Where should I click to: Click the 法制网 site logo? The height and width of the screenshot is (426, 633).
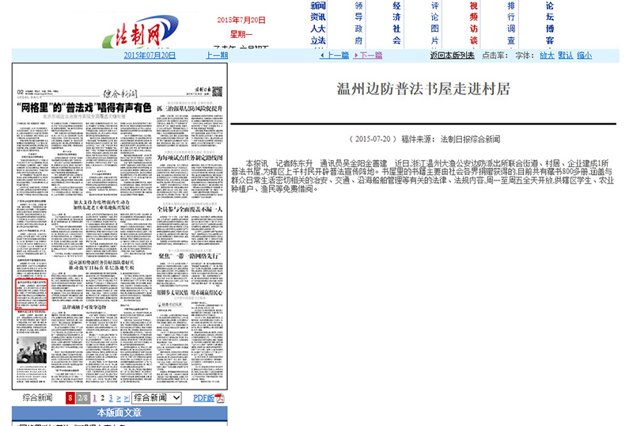[x=141, y=32]
